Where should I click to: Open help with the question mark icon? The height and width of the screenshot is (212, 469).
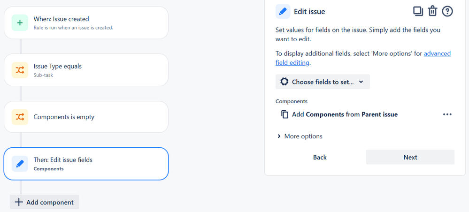tap(447, 11)
